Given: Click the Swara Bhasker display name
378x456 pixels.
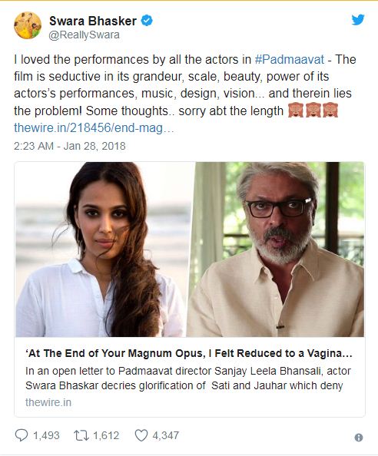Looking at the screenshot, I should point(92,21).
